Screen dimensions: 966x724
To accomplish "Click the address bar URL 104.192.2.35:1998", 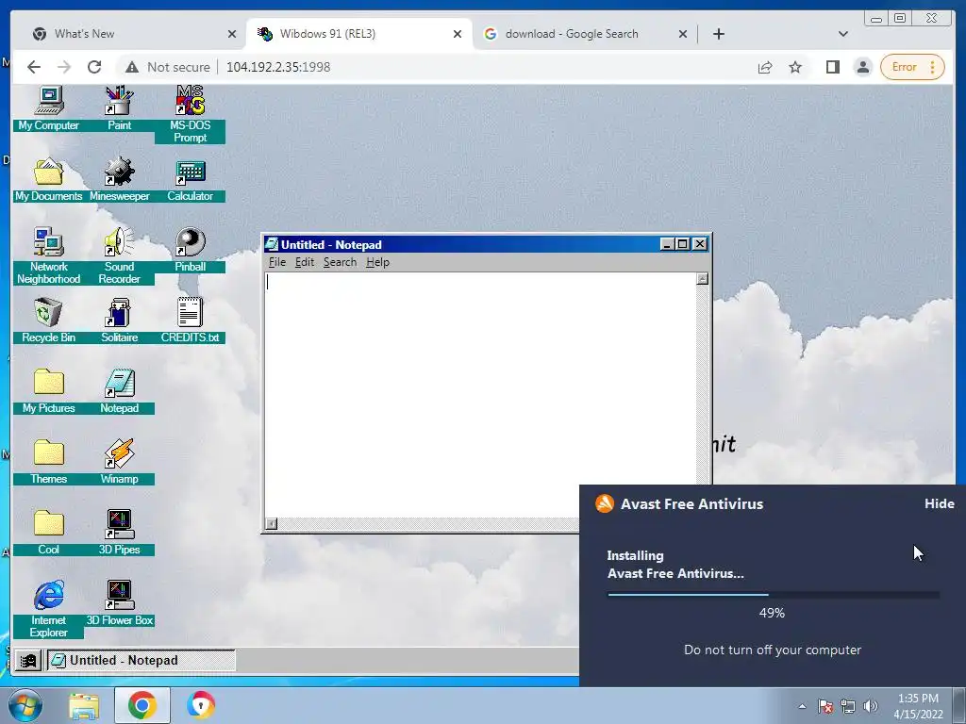I will (278, 67).
